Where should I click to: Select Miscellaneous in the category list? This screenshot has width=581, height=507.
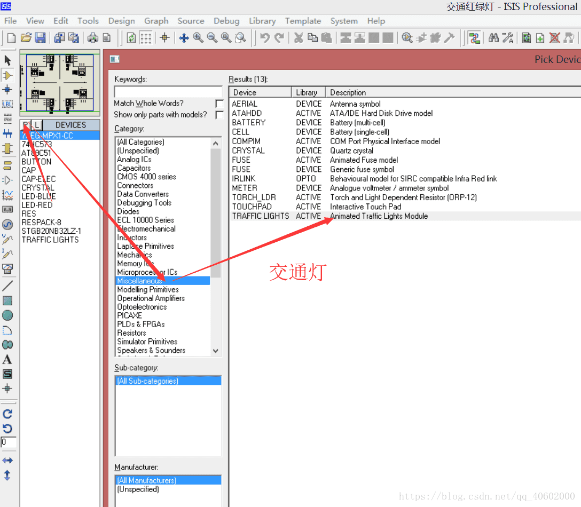pyautogui.click(x=163, y=281)
